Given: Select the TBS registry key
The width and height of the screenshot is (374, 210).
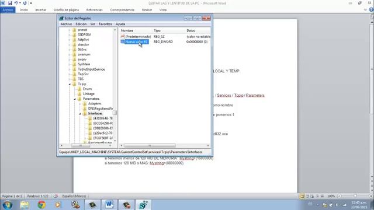Looking at the screenshot, I should click(x=81, y=79).
